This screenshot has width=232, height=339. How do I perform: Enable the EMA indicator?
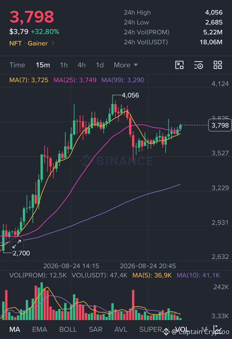point(40,329)
